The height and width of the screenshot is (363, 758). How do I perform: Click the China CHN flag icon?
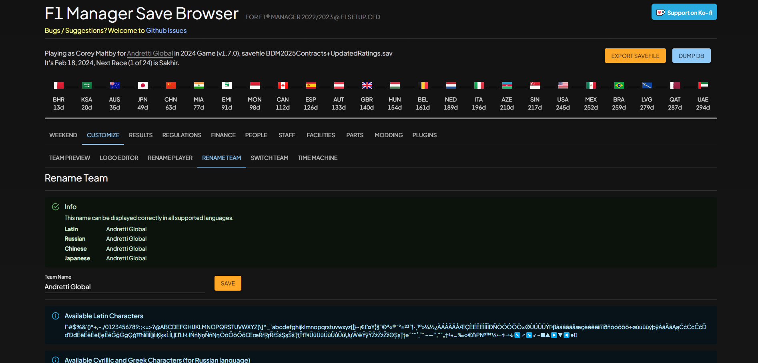(x=170, y=85)
